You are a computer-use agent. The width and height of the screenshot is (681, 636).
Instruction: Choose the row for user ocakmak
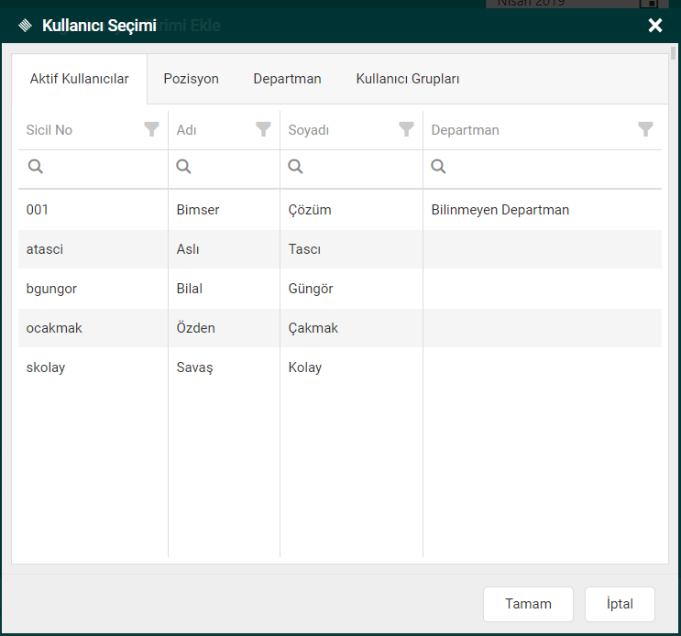point(54,328)
